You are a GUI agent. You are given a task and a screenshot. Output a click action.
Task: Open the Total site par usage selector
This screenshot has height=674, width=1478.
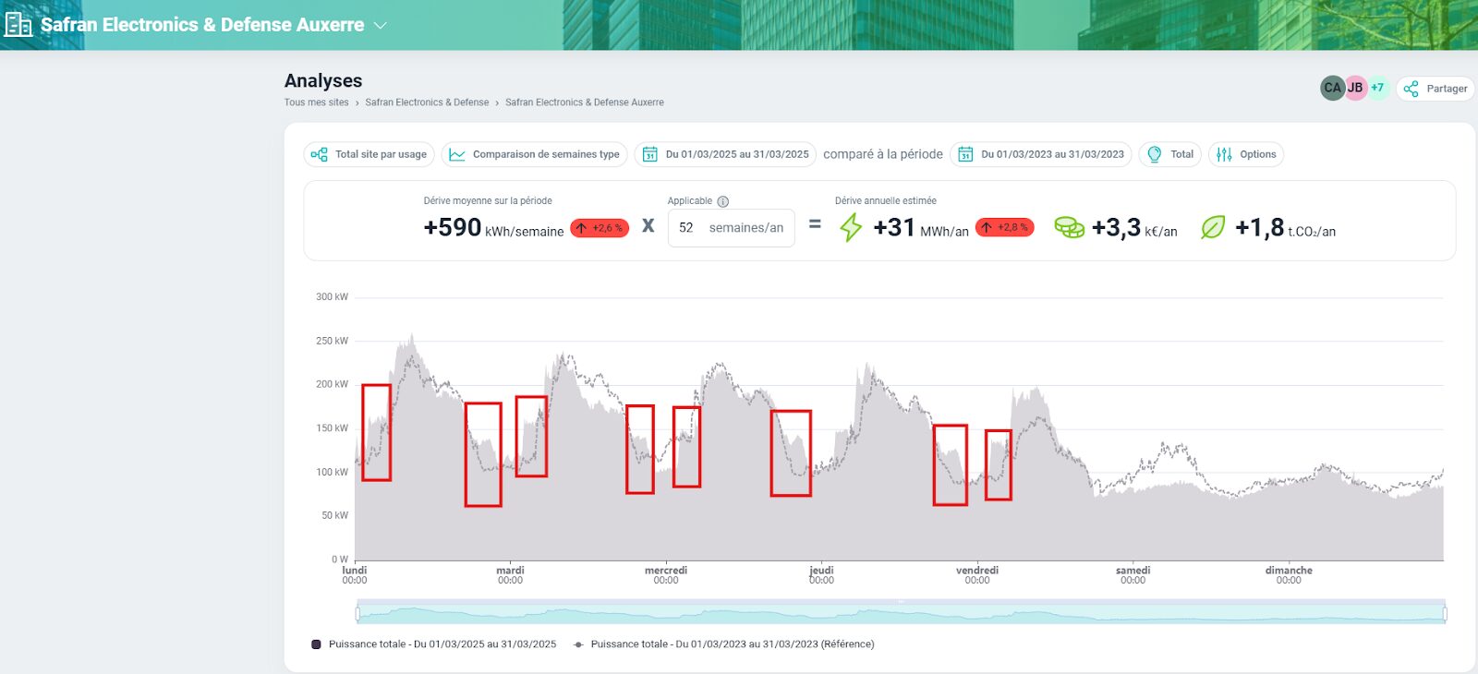point(369,154)
